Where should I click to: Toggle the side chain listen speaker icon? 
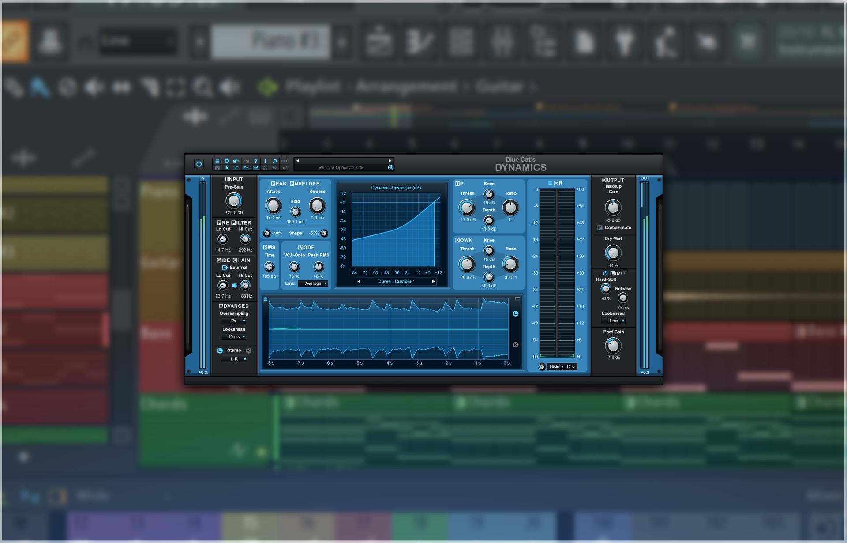click(235, 285)
